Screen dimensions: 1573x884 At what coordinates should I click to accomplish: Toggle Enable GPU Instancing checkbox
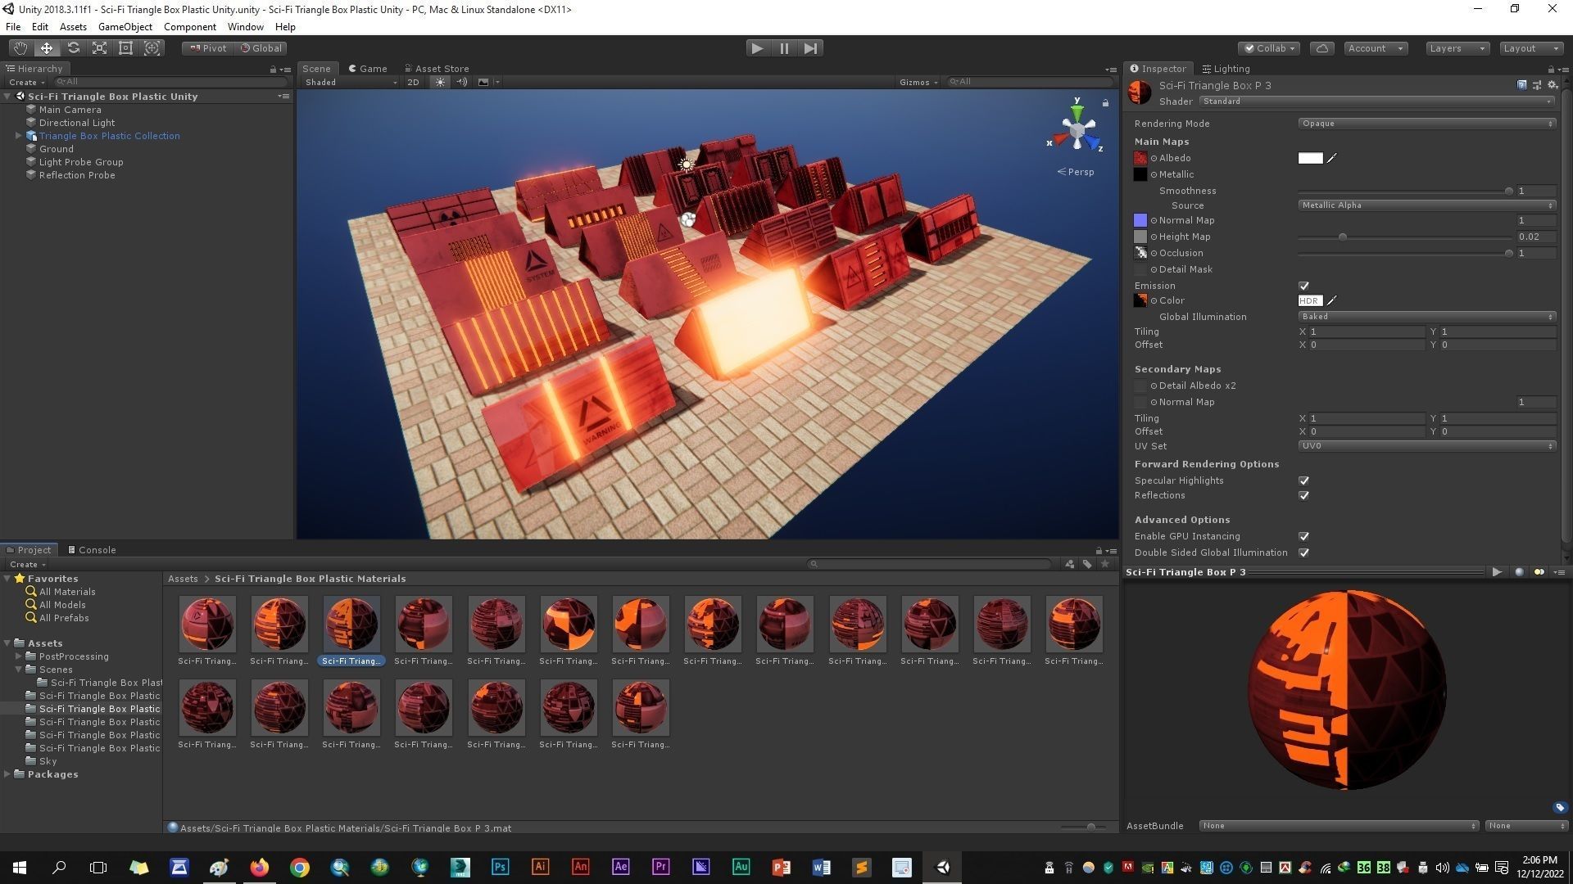pos(1303,536)
